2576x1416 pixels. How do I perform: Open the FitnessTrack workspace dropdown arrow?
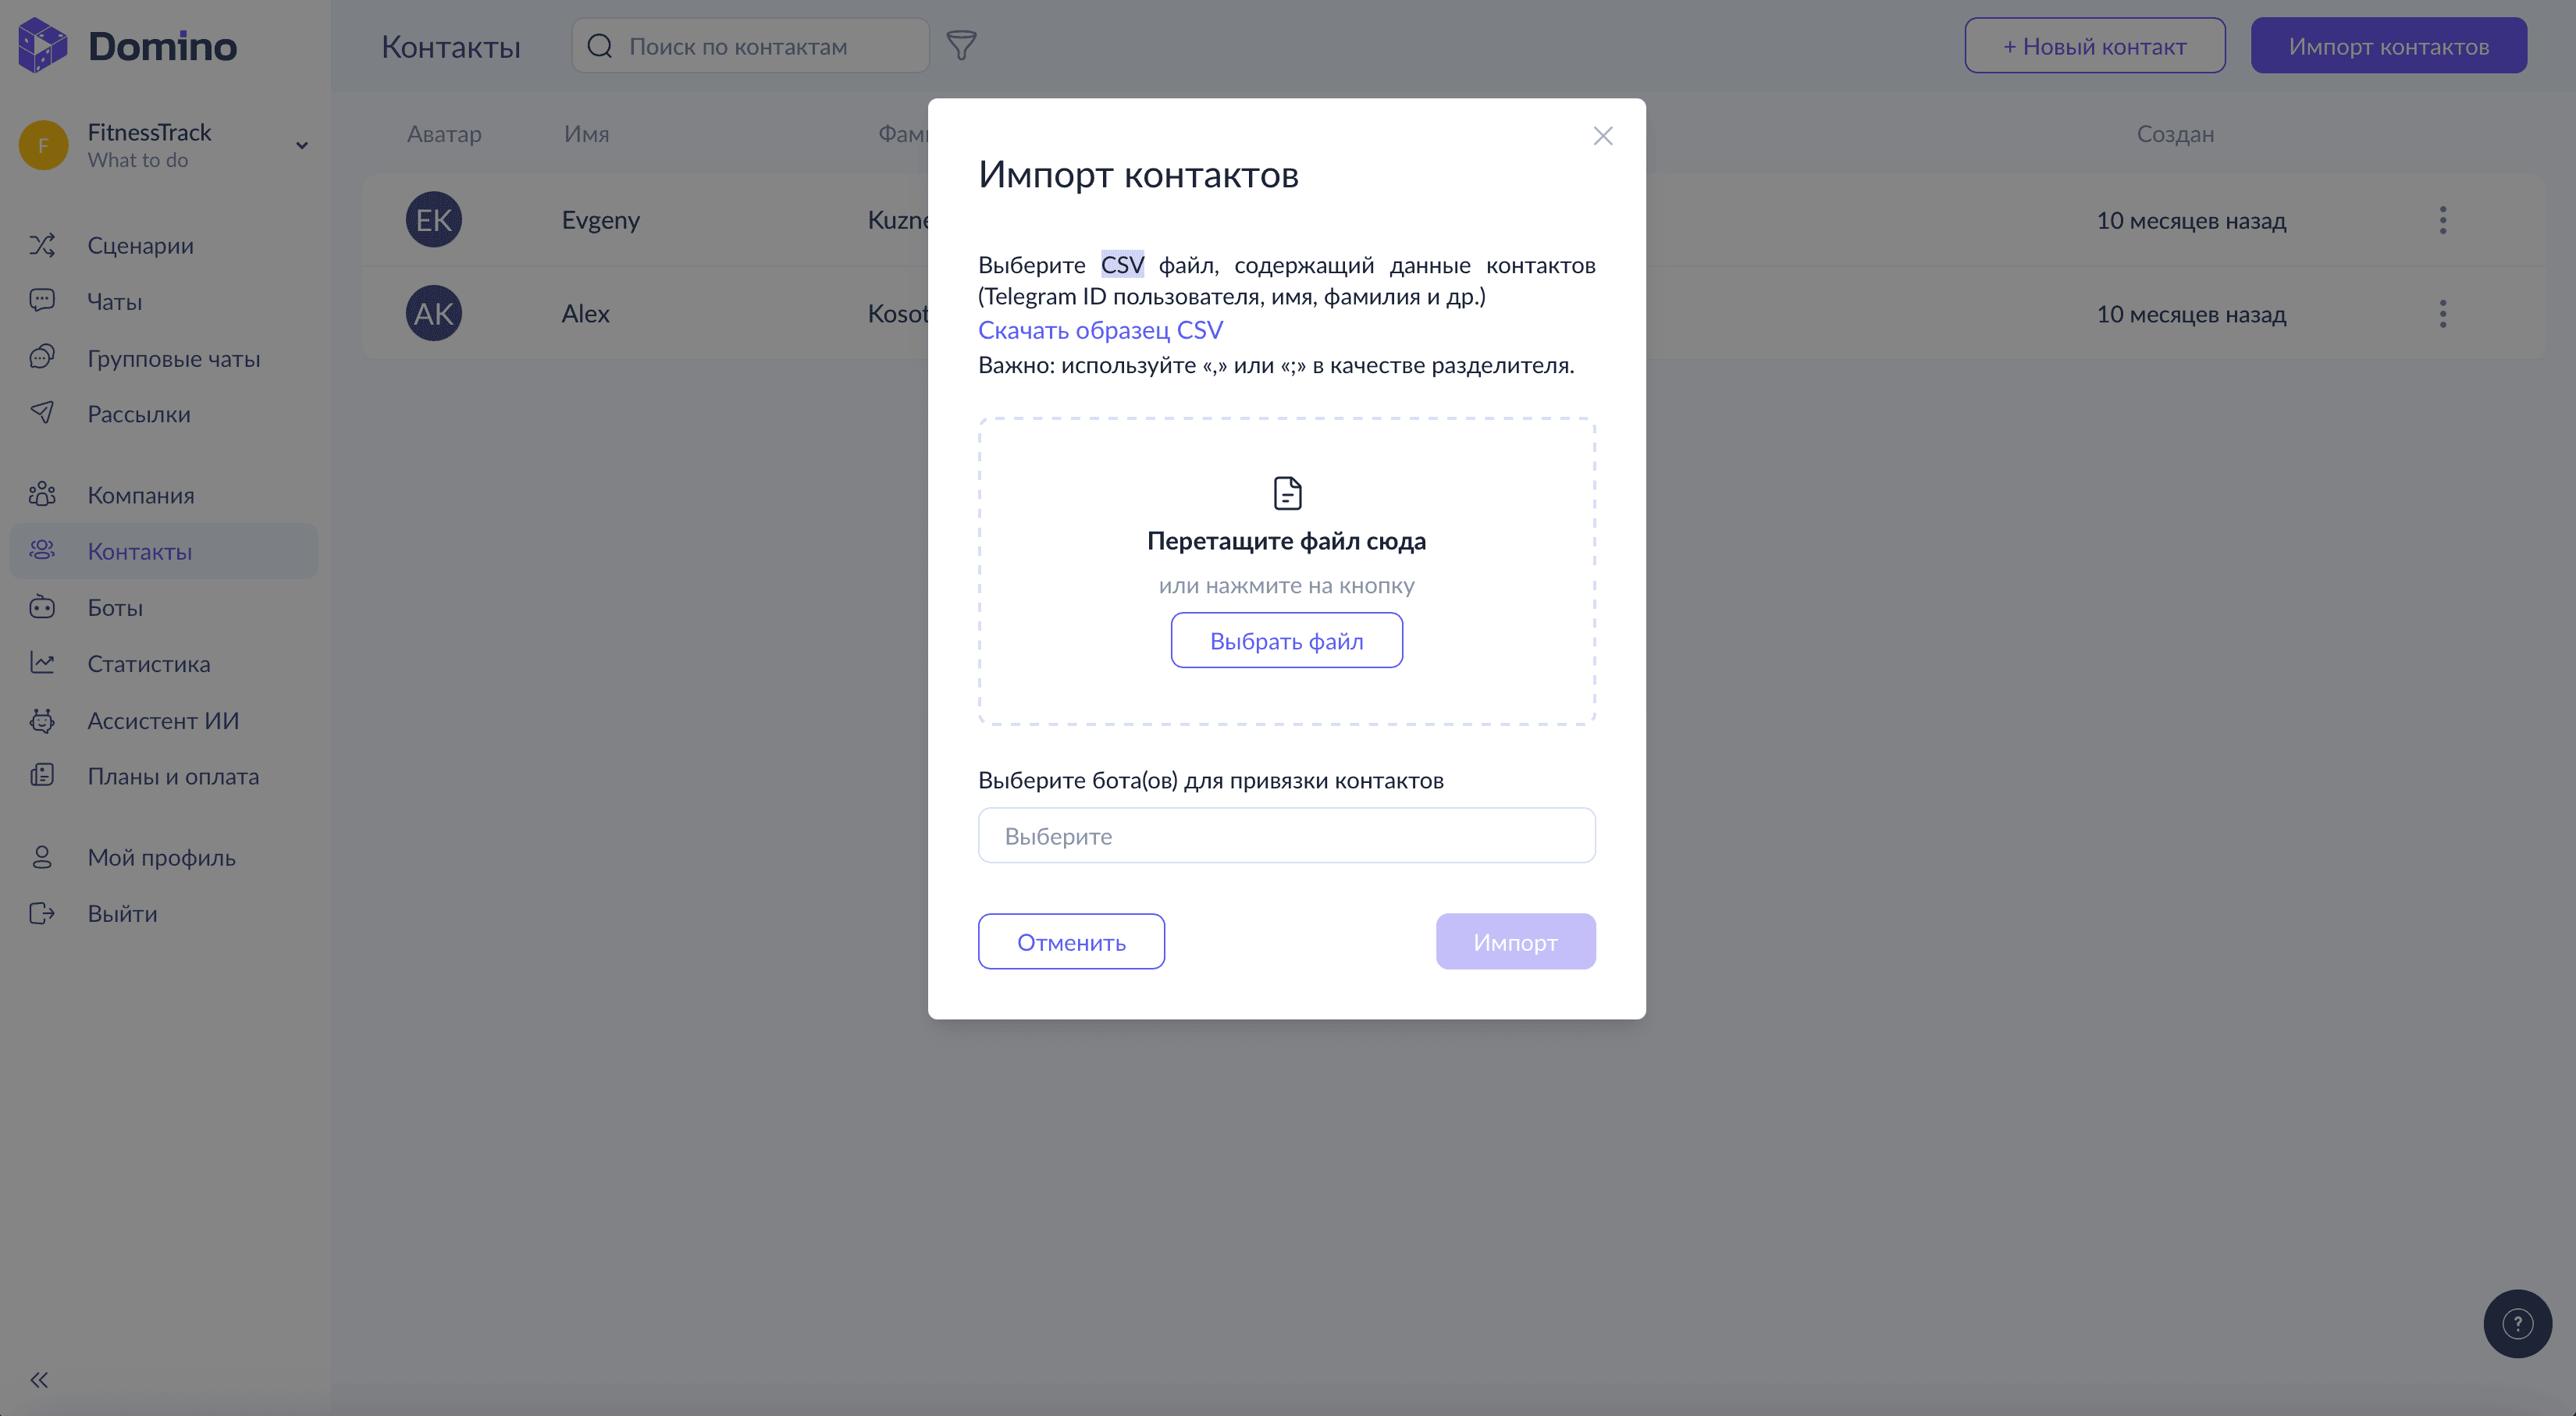click(x=301, y=145)
